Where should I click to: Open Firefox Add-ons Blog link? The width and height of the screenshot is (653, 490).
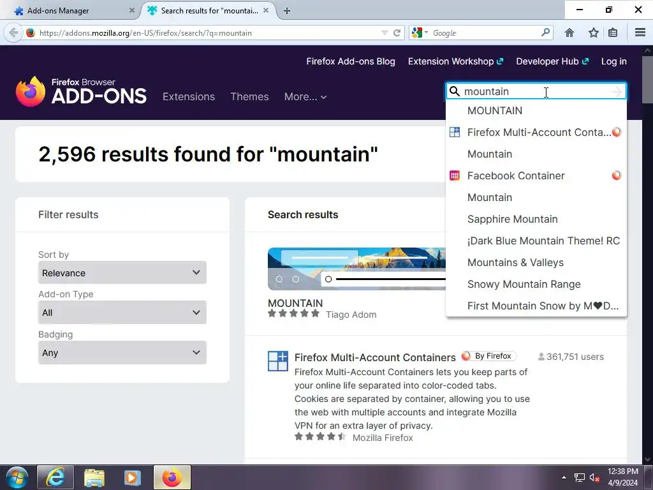(x=351, y=61)
